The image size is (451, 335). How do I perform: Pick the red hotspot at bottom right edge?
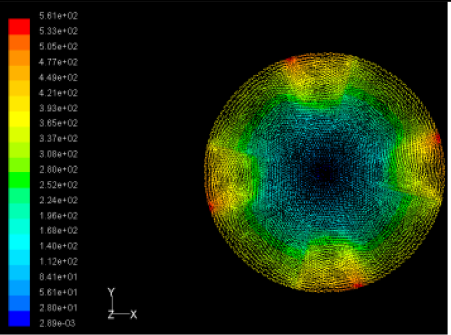pos(358,285)
